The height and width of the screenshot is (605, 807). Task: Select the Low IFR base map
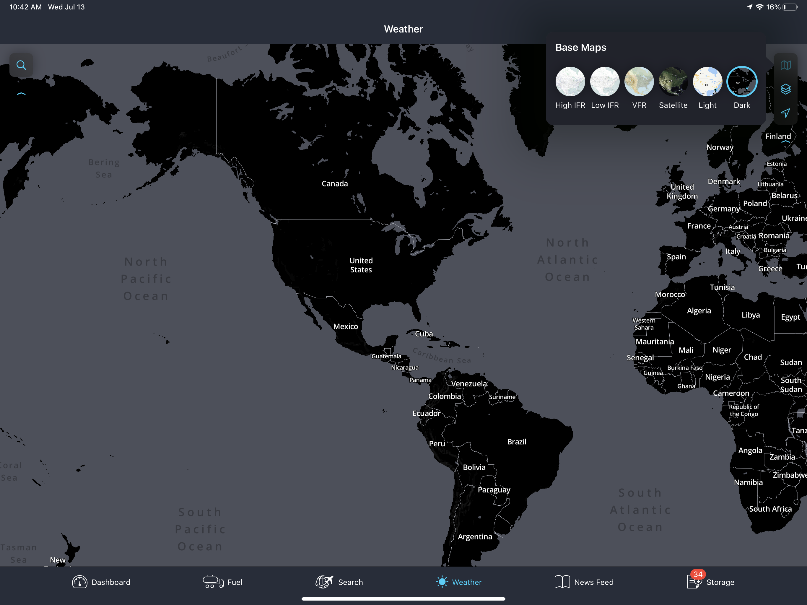(605, 81)
